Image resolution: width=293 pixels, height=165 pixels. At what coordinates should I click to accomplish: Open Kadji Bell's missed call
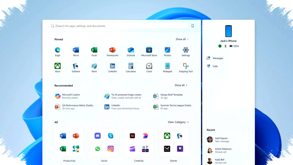click(x=216, y=161)
